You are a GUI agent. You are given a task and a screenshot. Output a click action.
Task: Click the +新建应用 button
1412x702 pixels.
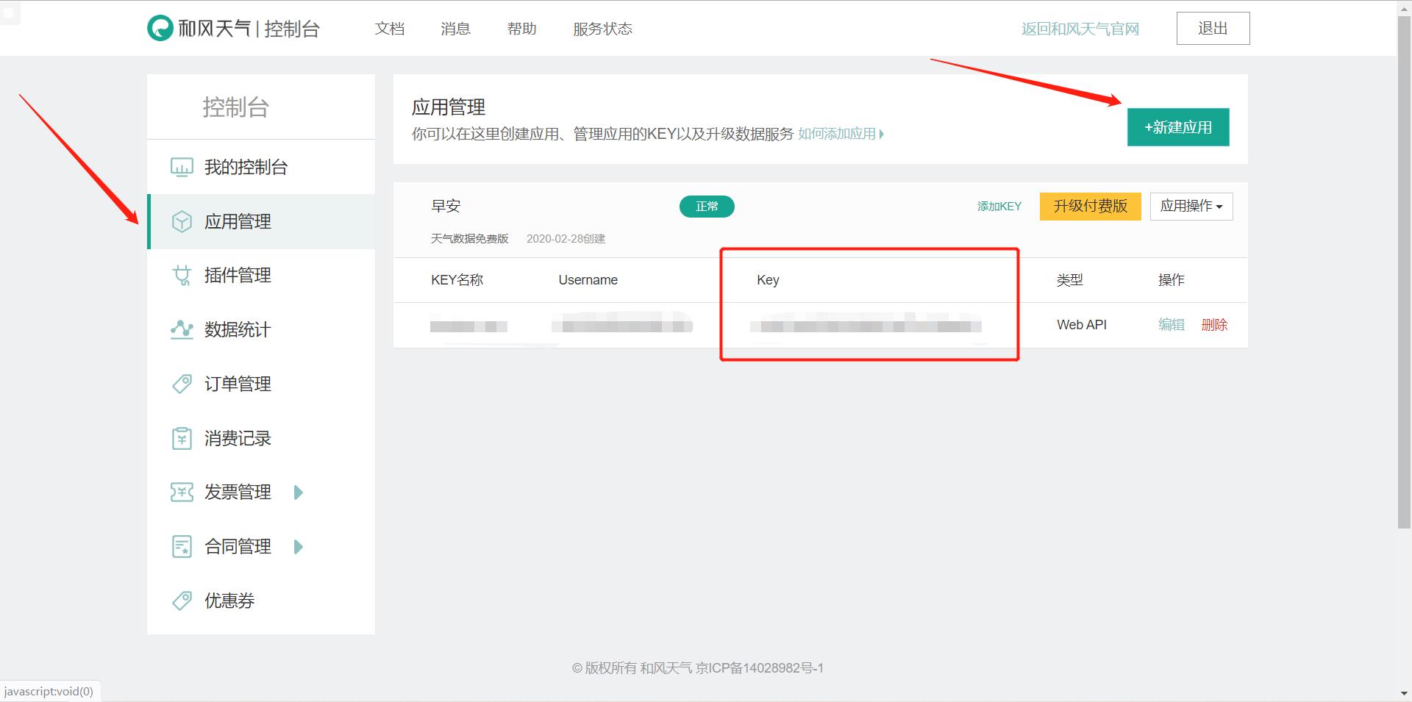1178,127
